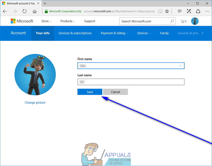Screen dimensions: 212x166
Task: Make a web note with pen icon
Action: [x=189, y=11]
